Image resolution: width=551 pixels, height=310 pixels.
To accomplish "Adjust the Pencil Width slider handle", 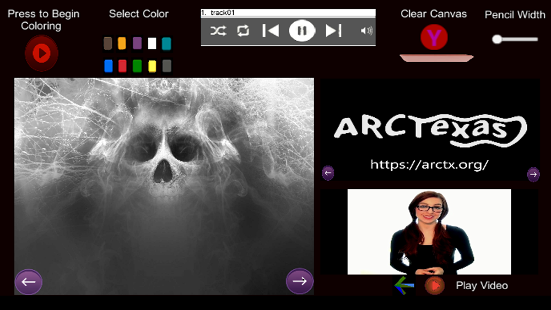I will (x=497, y=39).
